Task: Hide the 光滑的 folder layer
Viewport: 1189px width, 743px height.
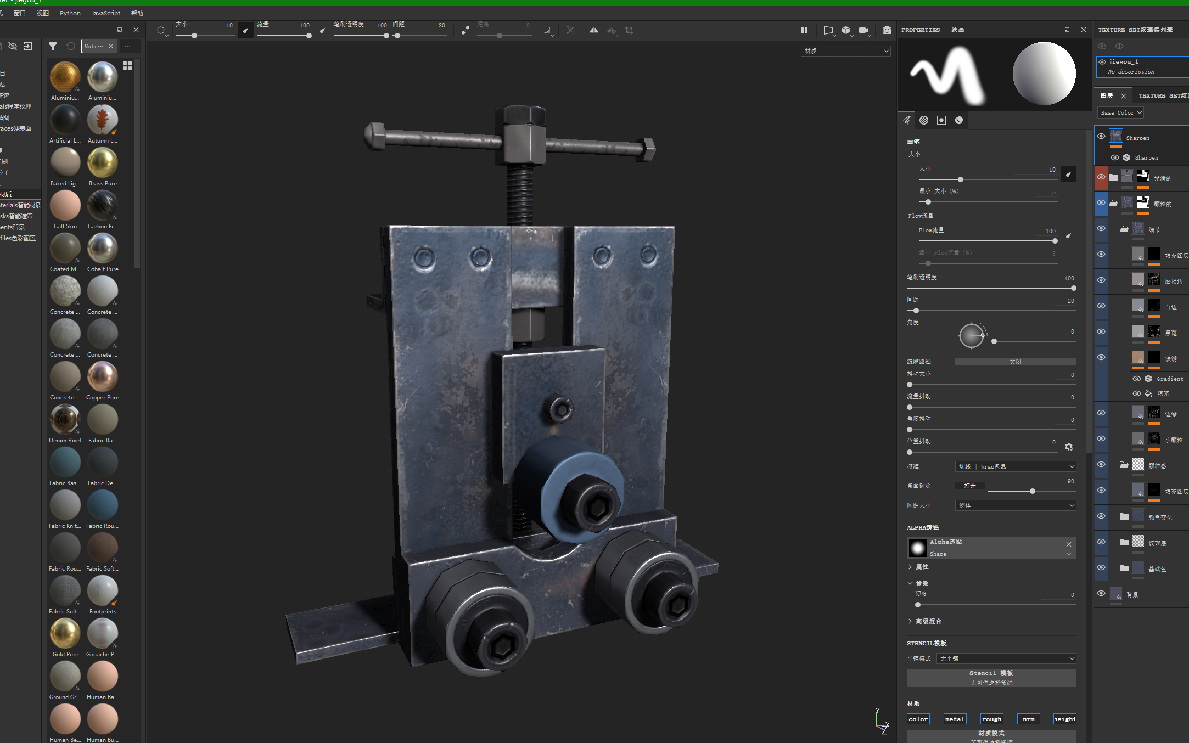Action: (x=1101, y=177)
